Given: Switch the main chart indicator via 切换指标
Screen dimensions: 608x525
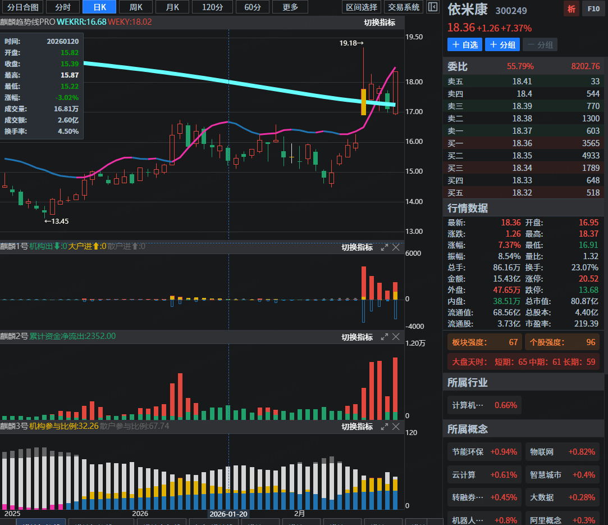Looking at the screenshot, I should click(x=380, y=23).
